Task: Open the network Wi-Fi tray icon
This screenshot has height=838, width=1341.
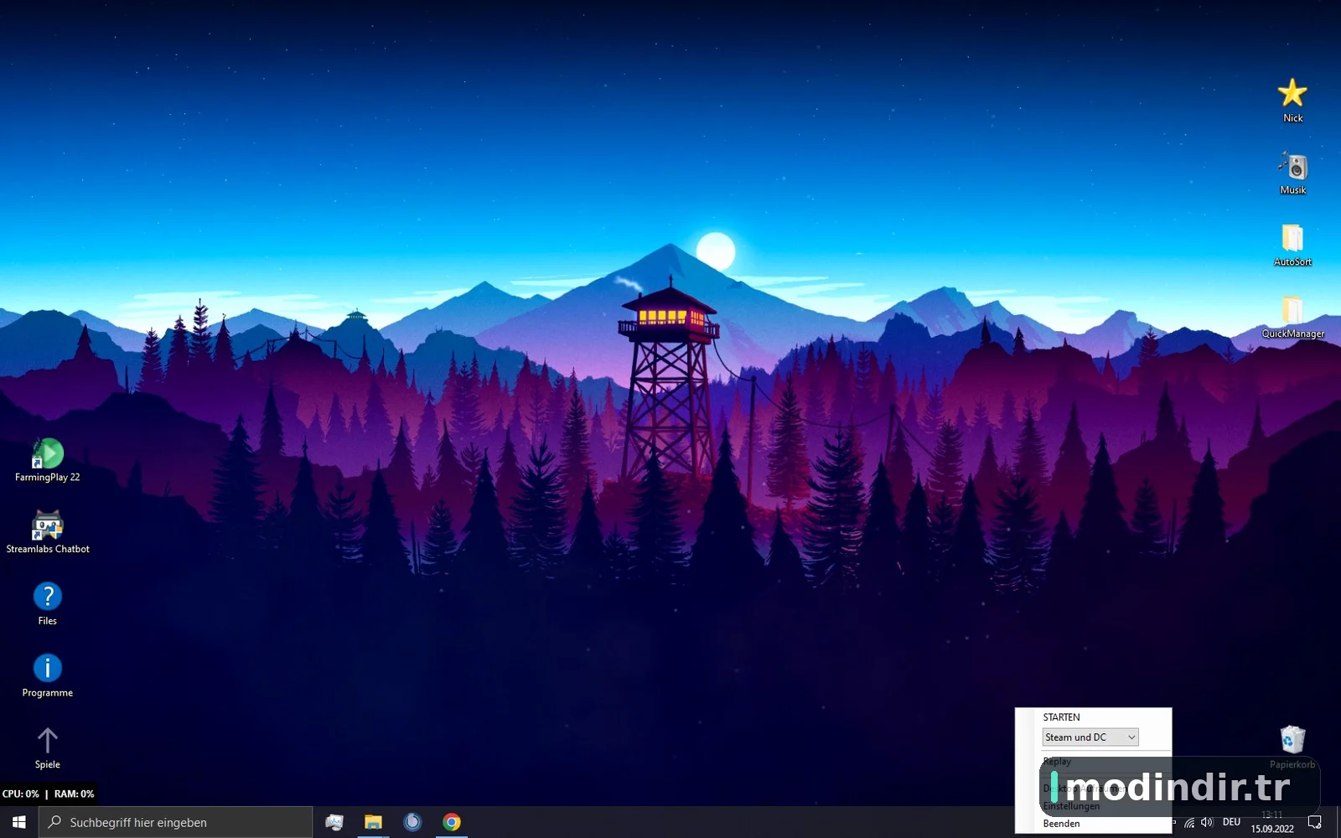Action: 1189,823
